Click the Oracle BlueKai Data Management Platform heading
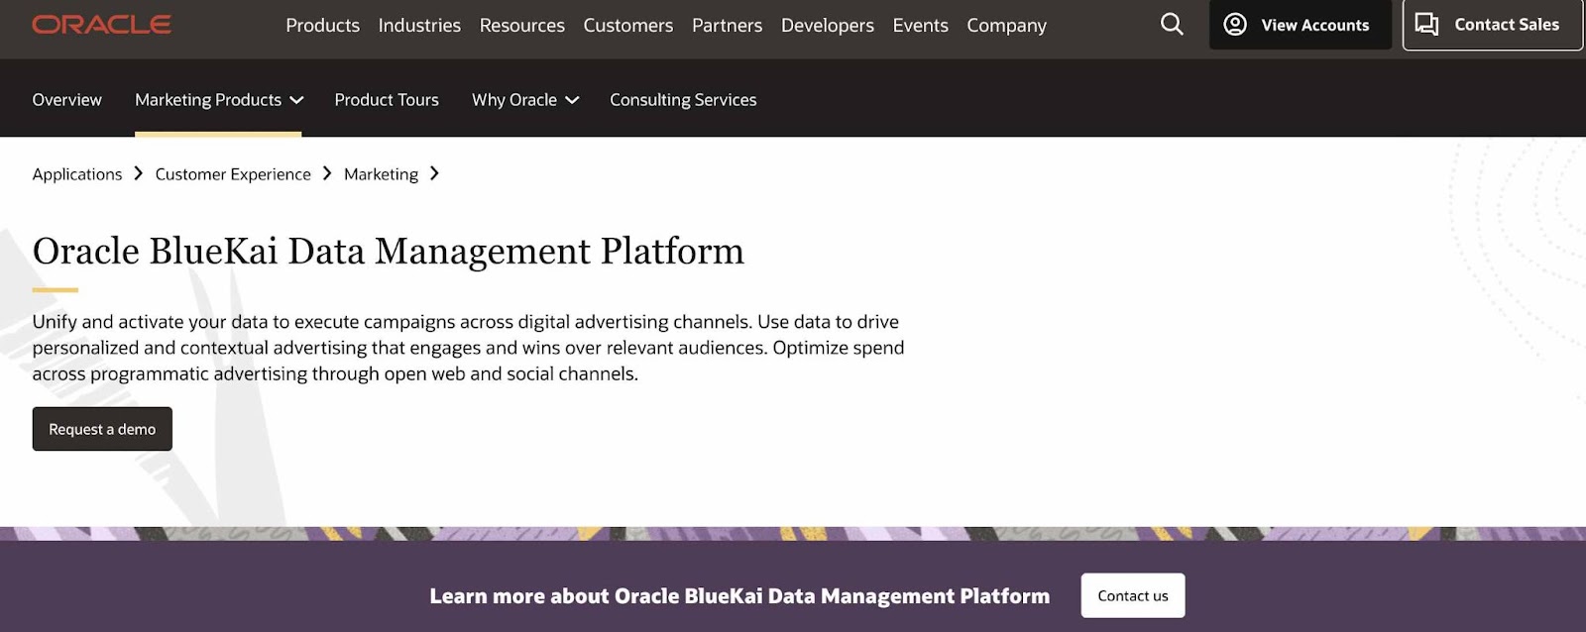 click(x=388, y=252)
